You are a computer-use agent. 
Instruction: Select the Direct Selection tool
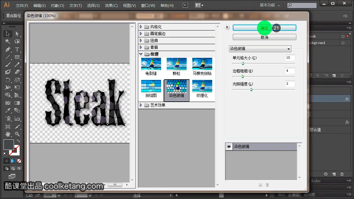17,34
